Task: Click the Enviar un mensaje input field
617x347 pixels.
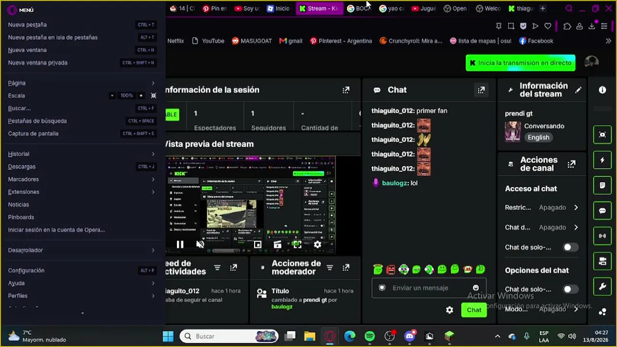Action: 429,288
